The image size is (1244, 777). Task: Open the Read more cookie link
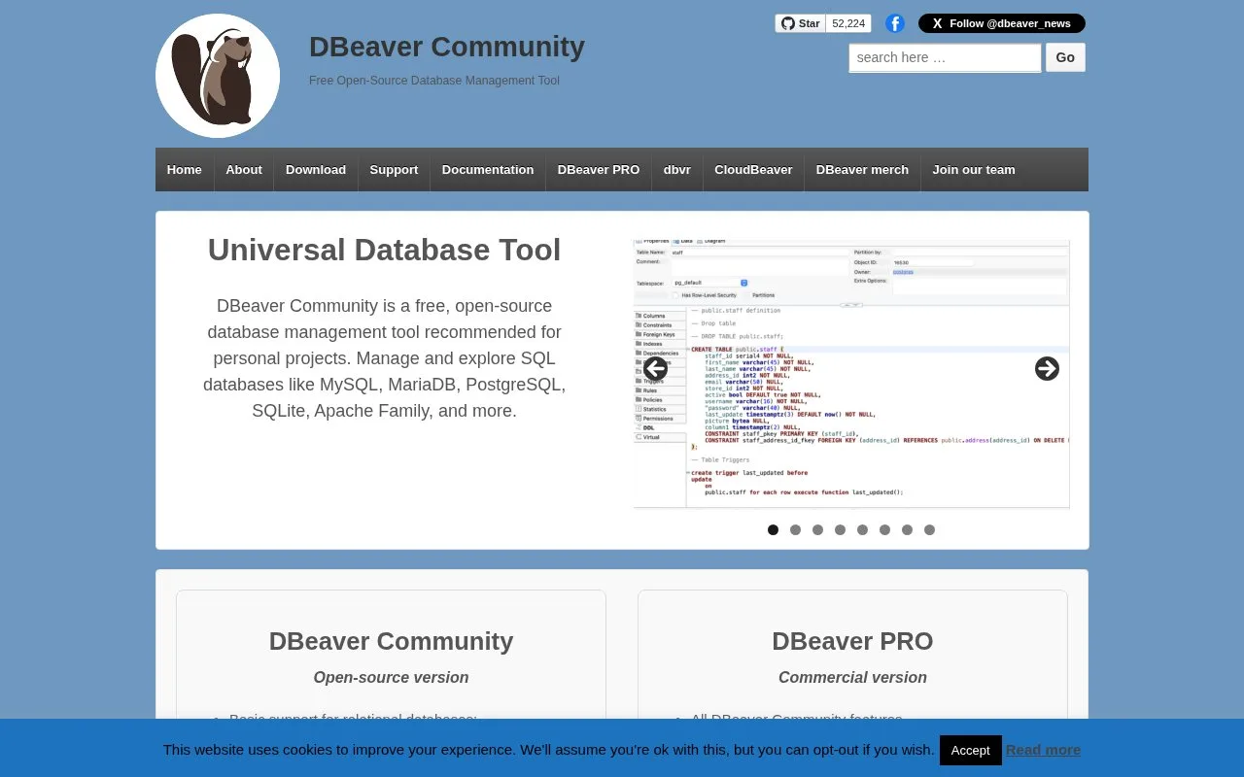[1043, 750]
